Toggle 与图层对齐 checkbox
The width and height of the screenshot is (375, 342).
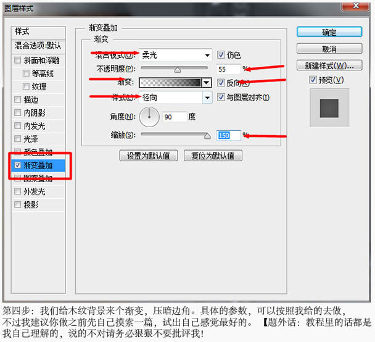coord(221,97)
